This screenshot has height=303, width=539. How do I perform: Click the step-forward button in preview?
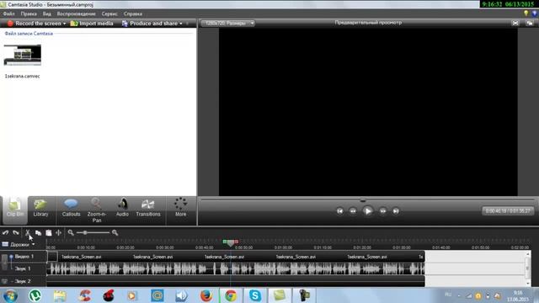pyautogui.click(x=382, y=211)
